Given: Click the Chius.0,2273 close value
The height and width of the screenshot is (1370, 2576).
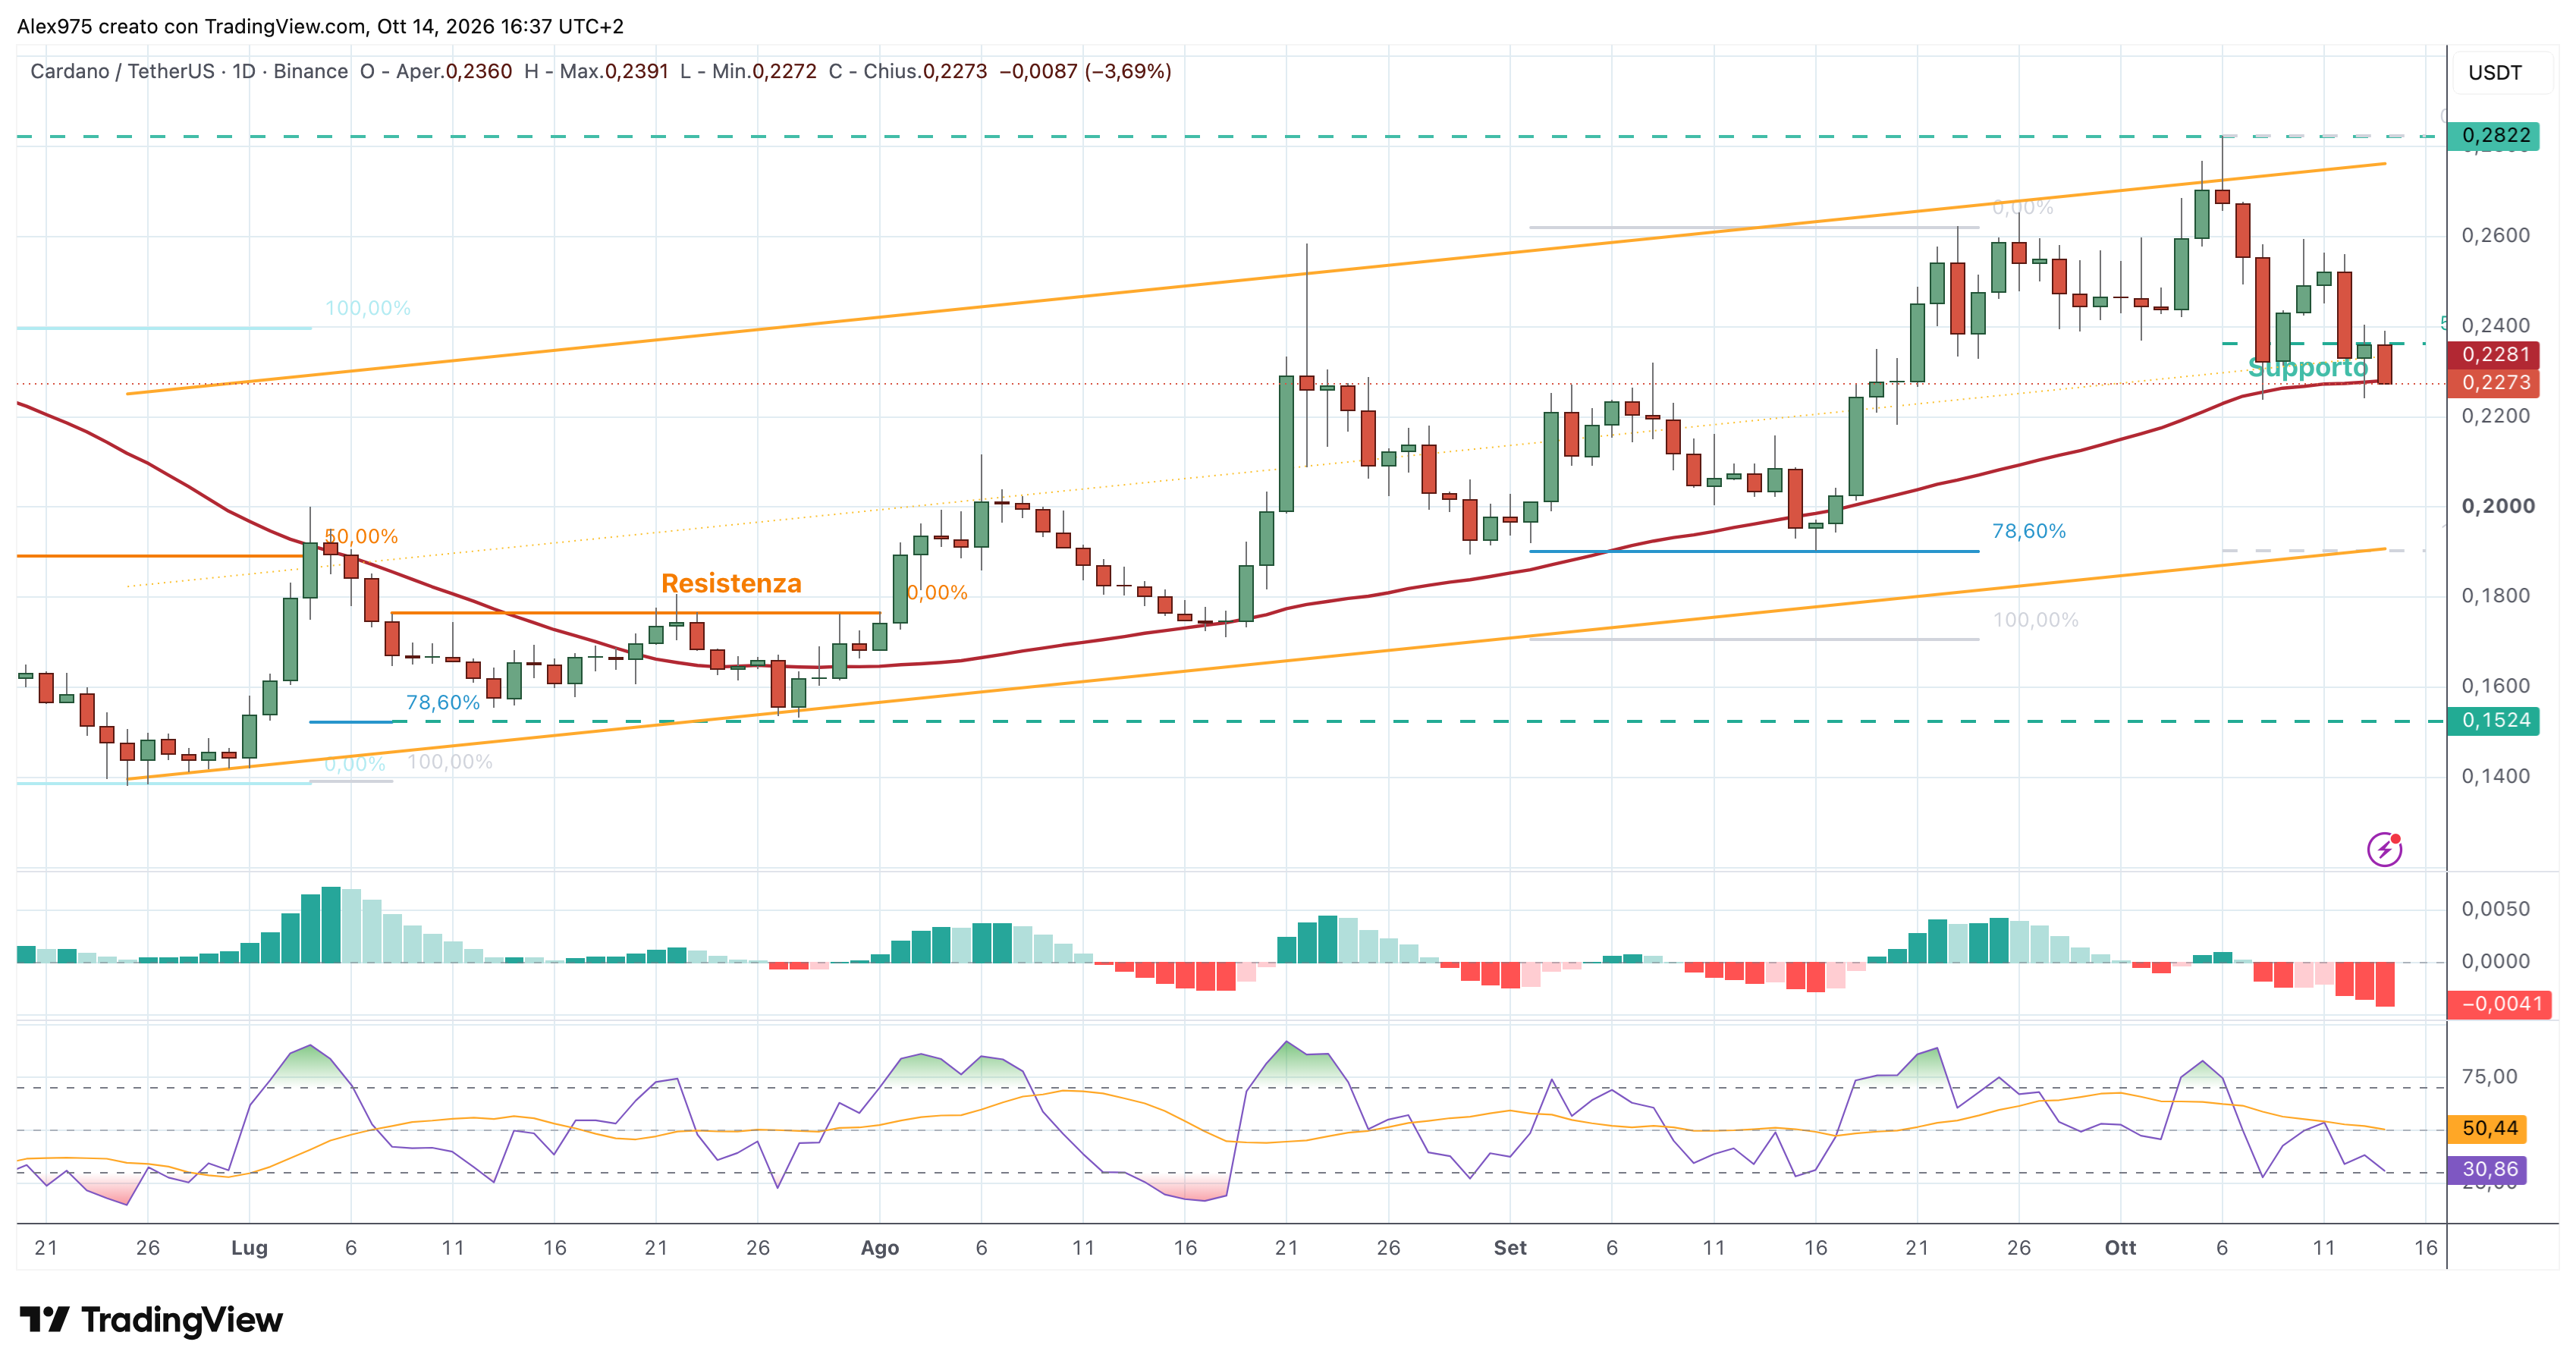Looking at the screenshot, I should [x=907, y=71].
